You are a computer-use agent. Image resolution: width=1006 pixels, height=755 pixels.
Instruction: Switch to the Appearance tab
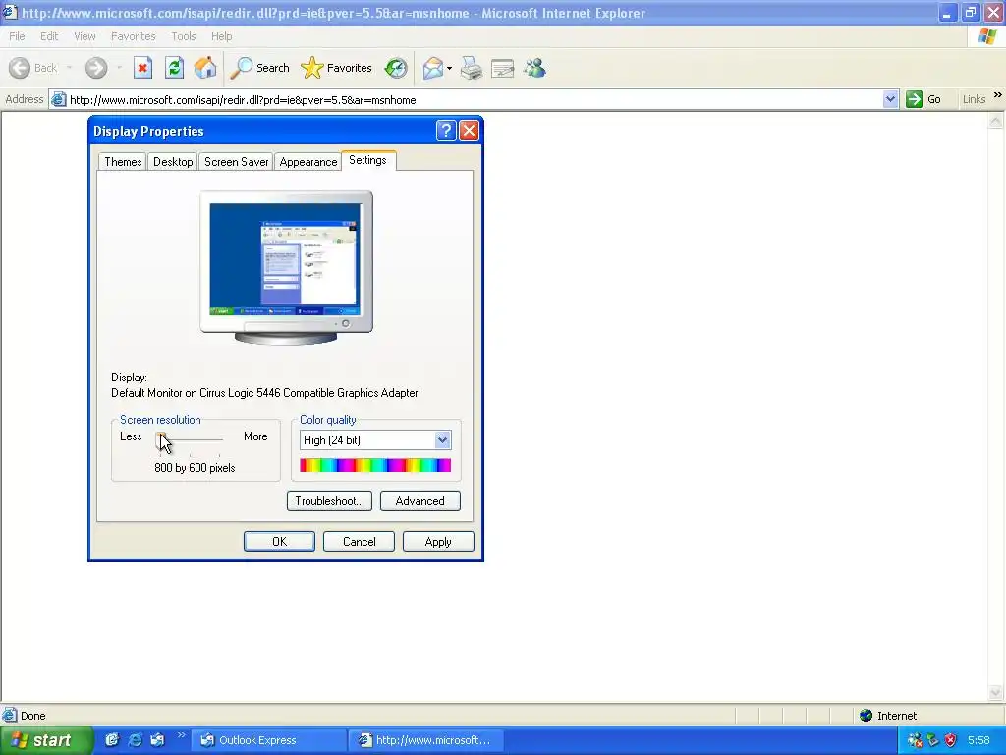point(307,162)
